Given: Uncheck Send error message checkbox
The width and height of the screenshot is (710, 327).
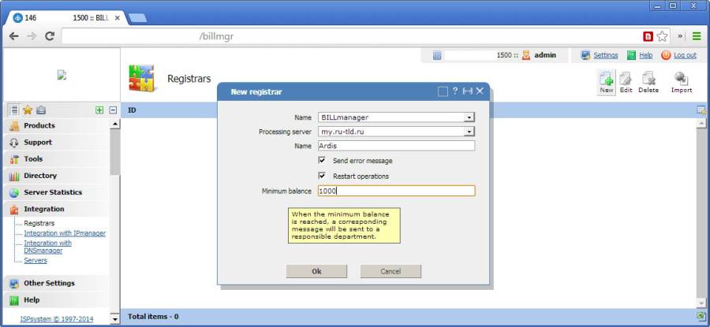Looking at the screenshot, I should pos(322,160).
